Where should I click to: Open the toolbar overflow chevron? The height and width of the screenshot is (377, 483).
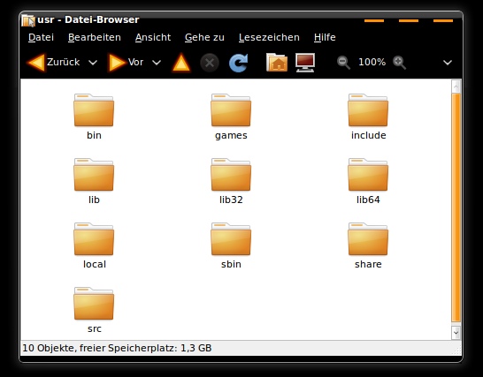448,63
